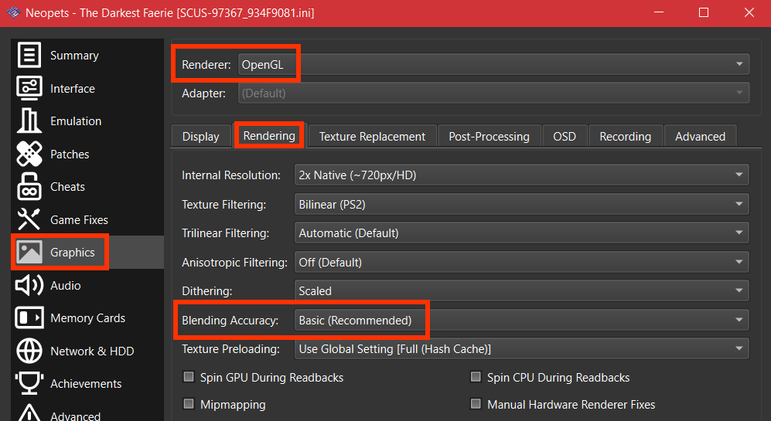Go to the Summary sidebar label
This screenshot has height=421, width=771.
point(74,56)
